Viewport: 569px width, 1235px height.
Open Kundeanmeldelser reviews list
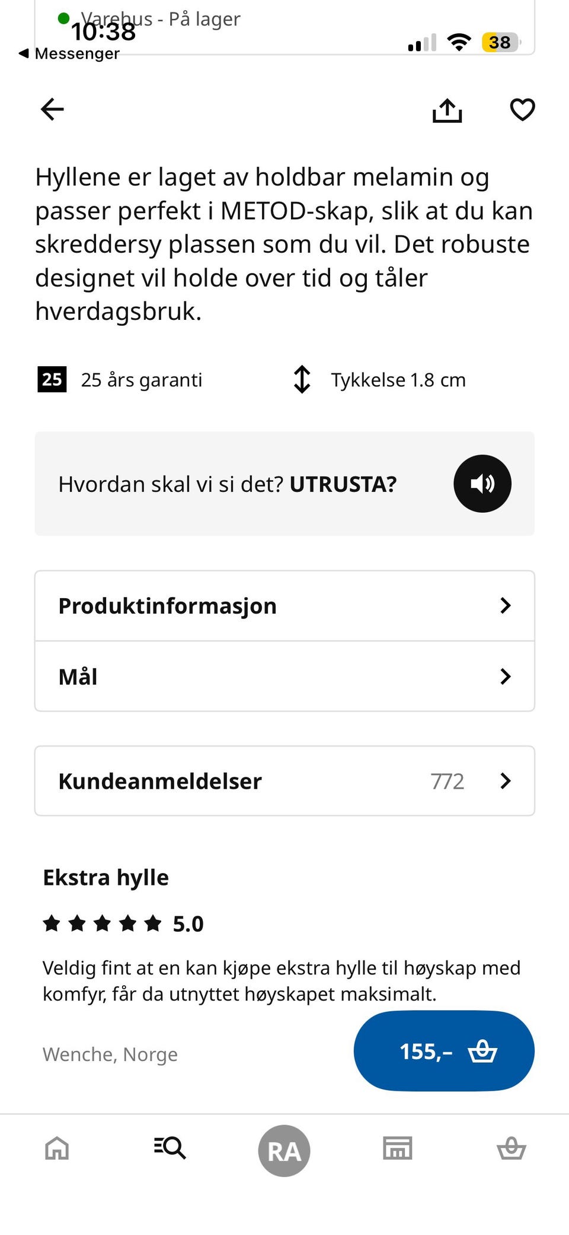coord(284,781)
